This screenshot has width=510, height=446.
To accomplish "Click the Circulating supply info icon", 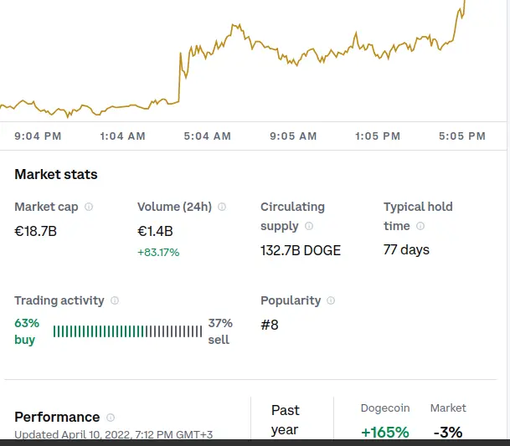I will tap(309, 226).
